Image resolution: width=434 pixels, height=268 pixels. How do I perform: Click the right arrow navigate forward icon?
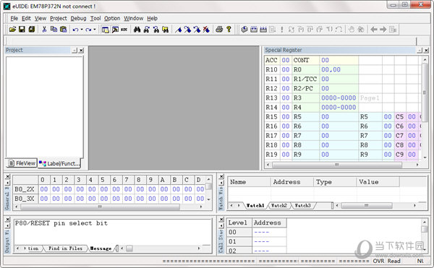383,30
